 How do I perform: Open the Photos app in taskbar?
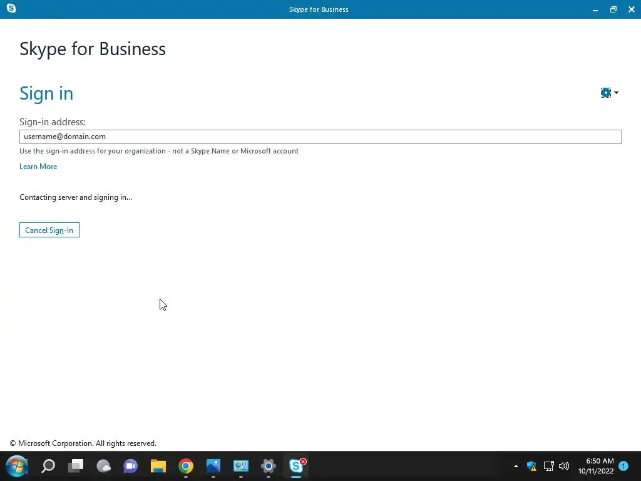pyautogui.click(x=213, y=466)
